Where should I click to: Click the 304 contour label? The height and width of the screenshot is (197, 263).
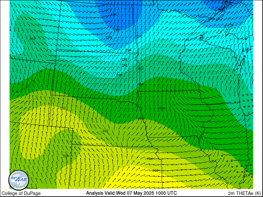[x=141, y=84]
